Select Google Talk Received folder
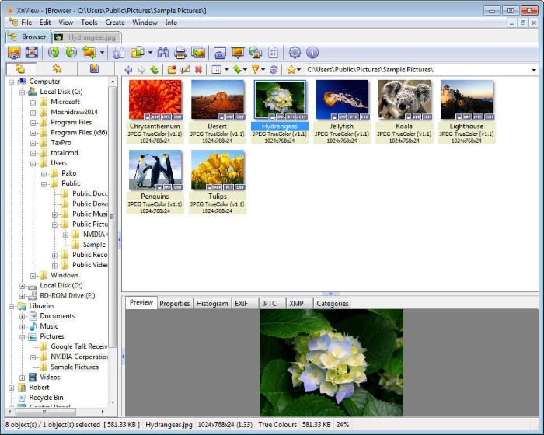The width and height of the screenshot is (544, 435). tap(79, 346)
